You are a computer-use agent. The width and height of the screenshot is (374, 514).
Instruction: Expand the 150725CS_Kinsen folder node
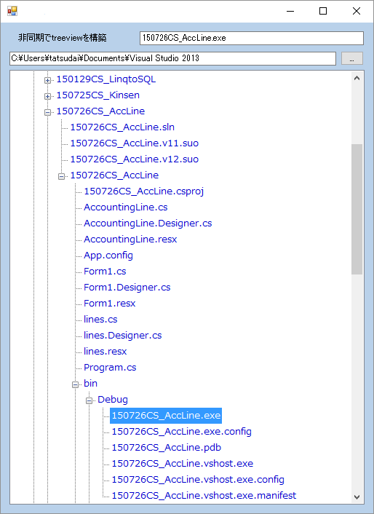coord(48,96)
